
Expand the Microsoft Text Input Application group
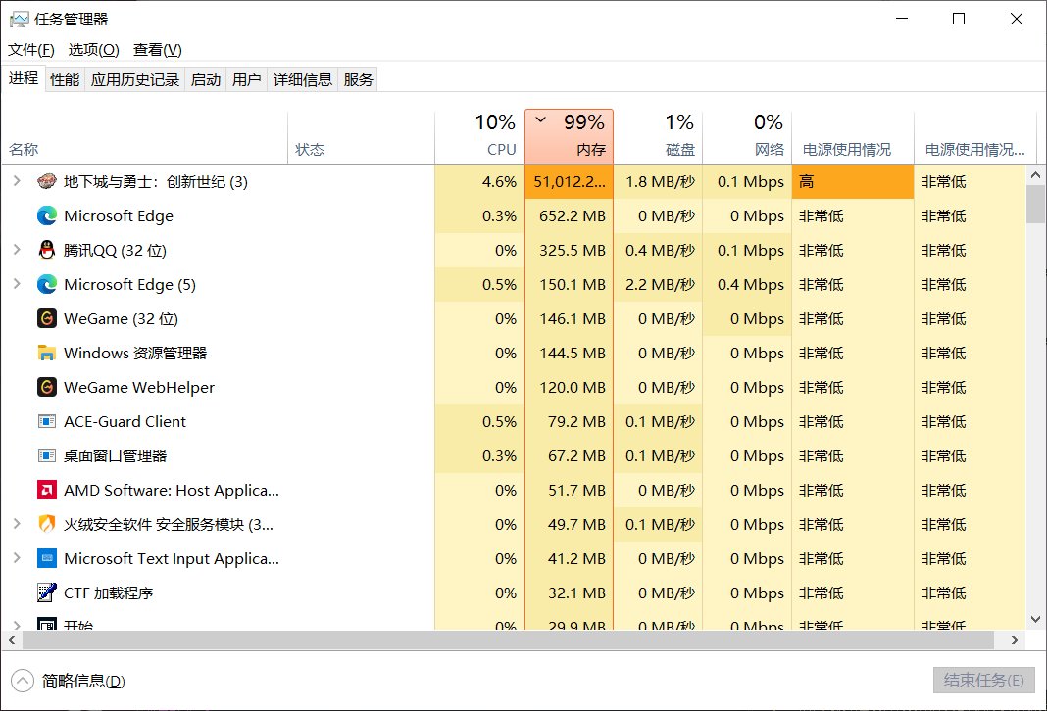(x=17, y=557)
